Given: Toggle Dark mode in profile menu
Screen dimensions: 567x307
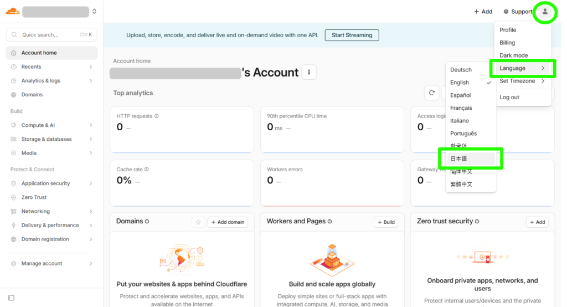Looking at the screenshot, I should 513,55.
